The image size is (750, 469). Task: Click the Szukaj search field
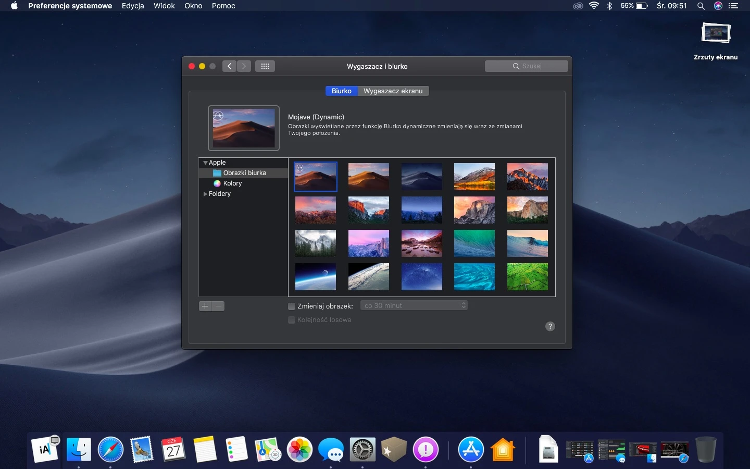click(x=526, y=66)
